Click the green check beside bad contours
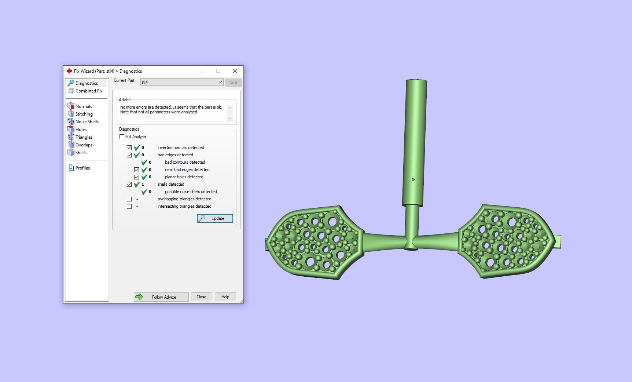This screenshot has width=632, height=382. coord(144,162)
